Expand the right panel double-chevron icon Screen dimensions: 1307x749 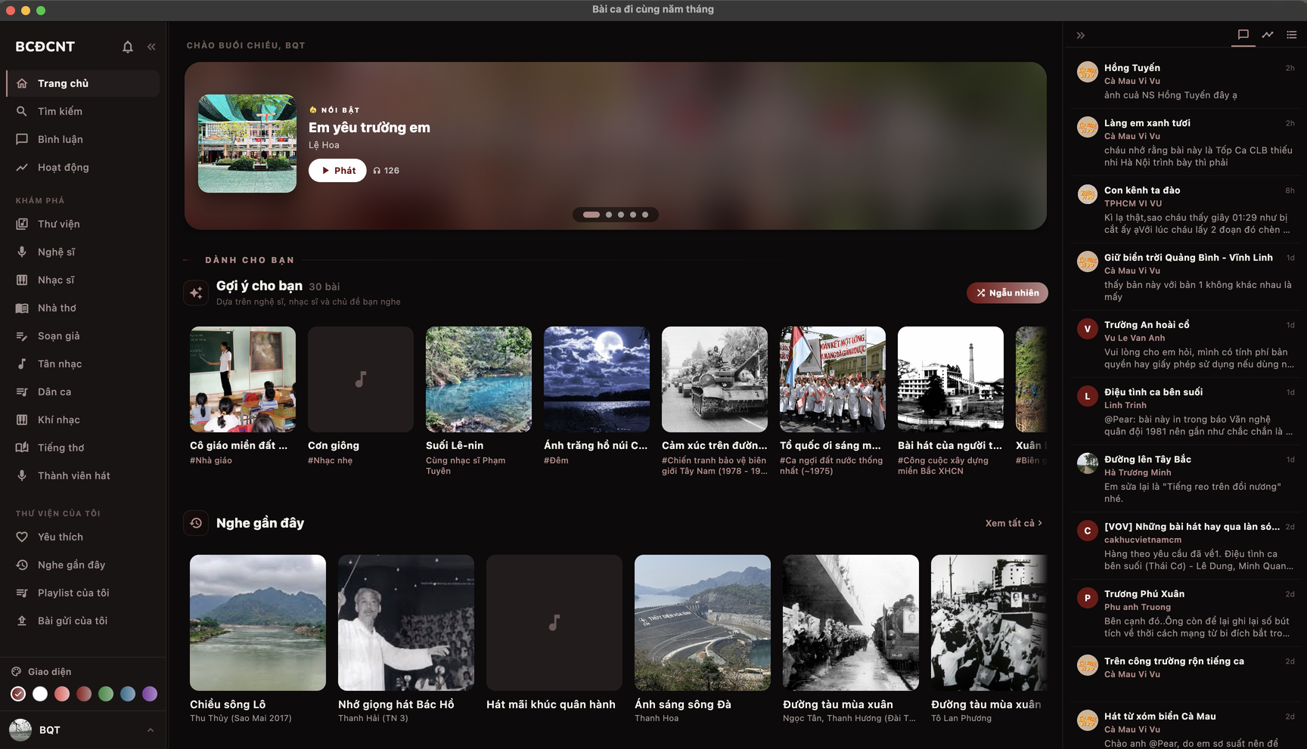1081,36
